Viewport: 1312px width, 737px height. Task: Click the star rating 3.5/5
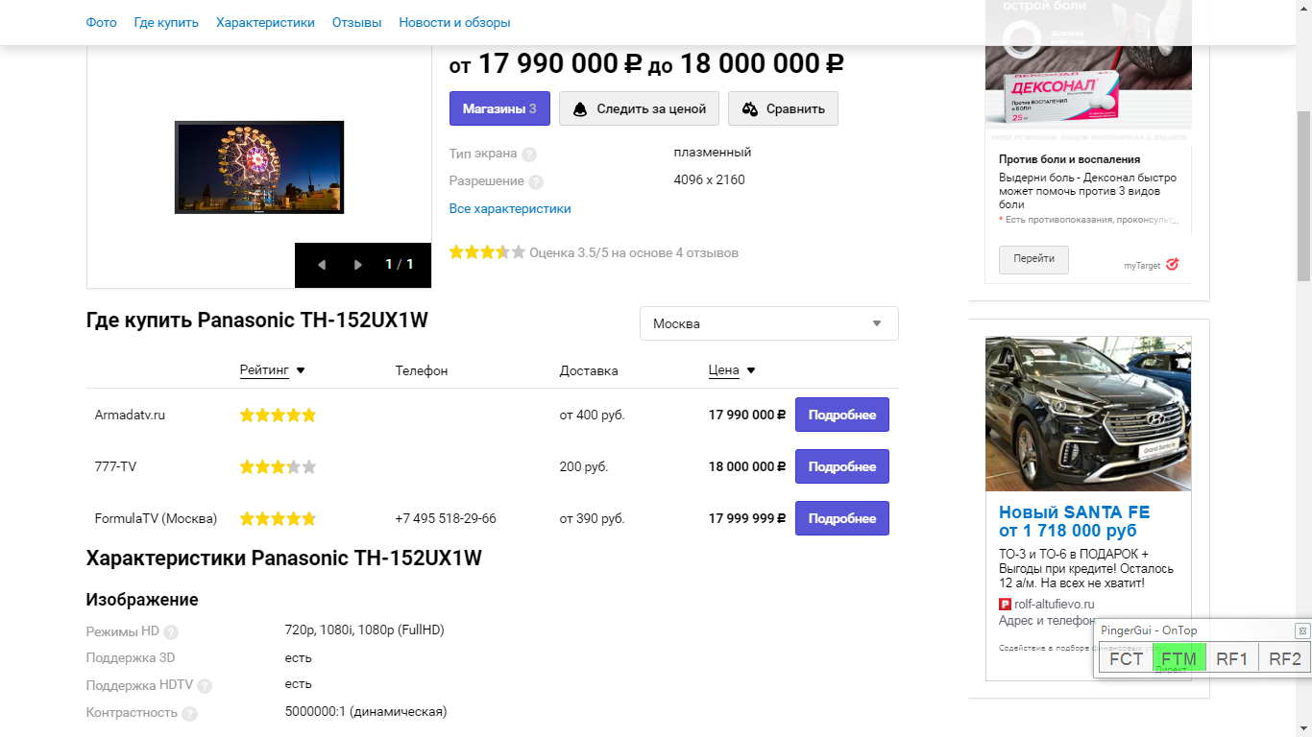coord(488,252)
